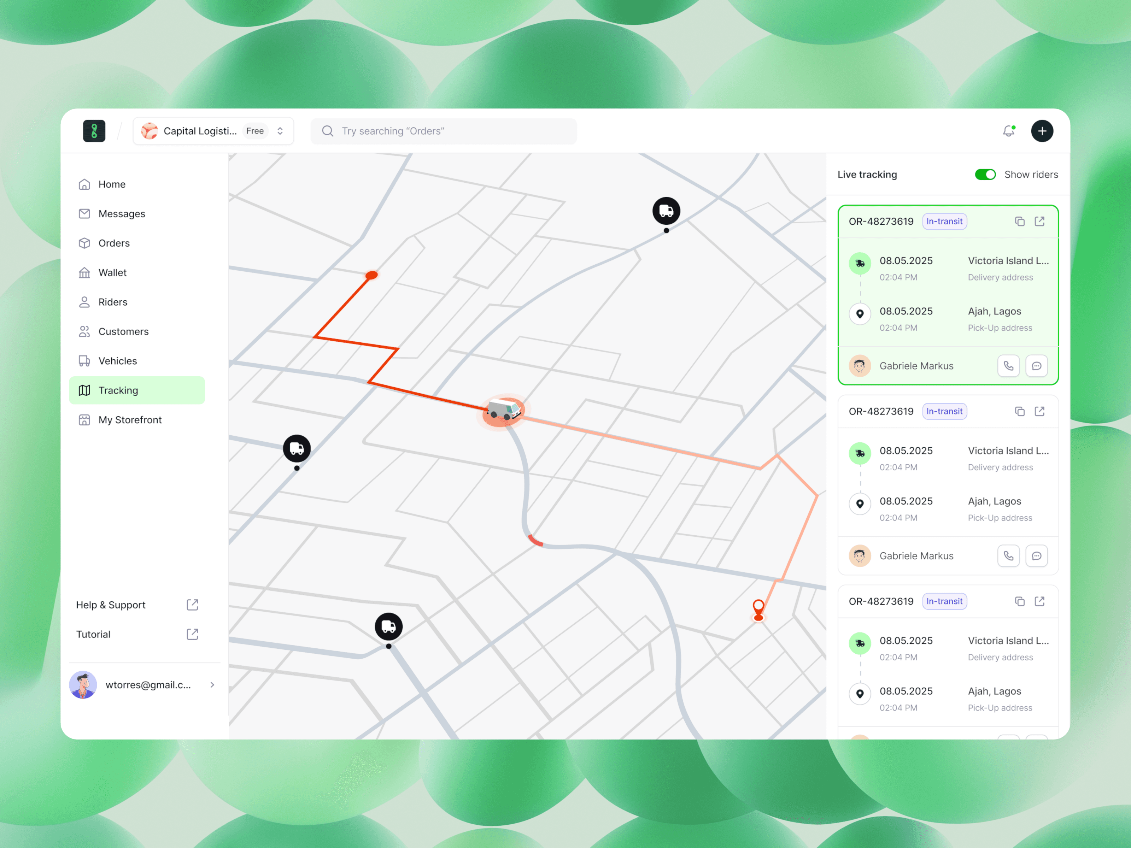
Task: Copy order ID in first tracking card
Action: (x=1020, y=221)
